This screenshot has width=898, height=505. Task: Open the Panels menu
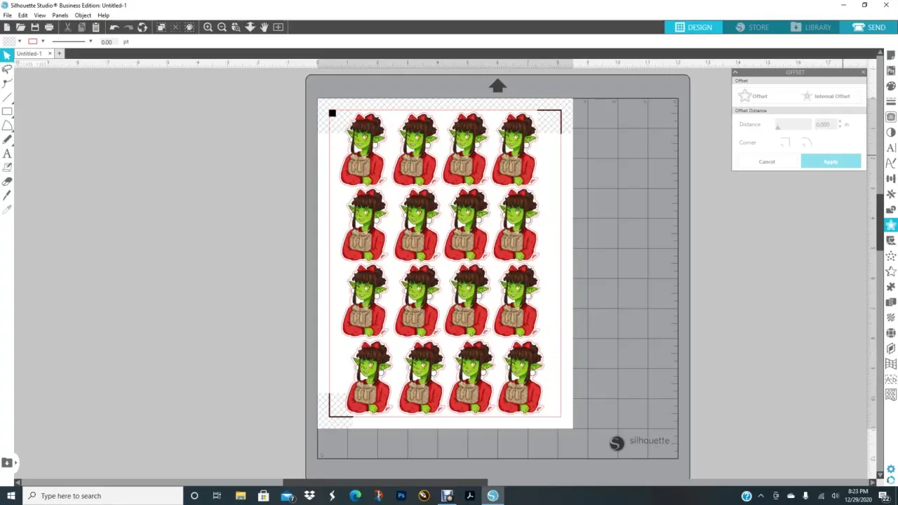(60, 15)
